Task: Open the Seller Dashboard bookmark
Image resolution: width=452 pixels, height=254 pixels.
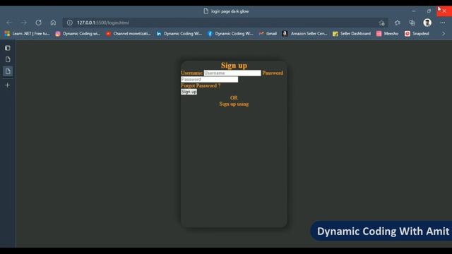Action: [x=352, y=34]
